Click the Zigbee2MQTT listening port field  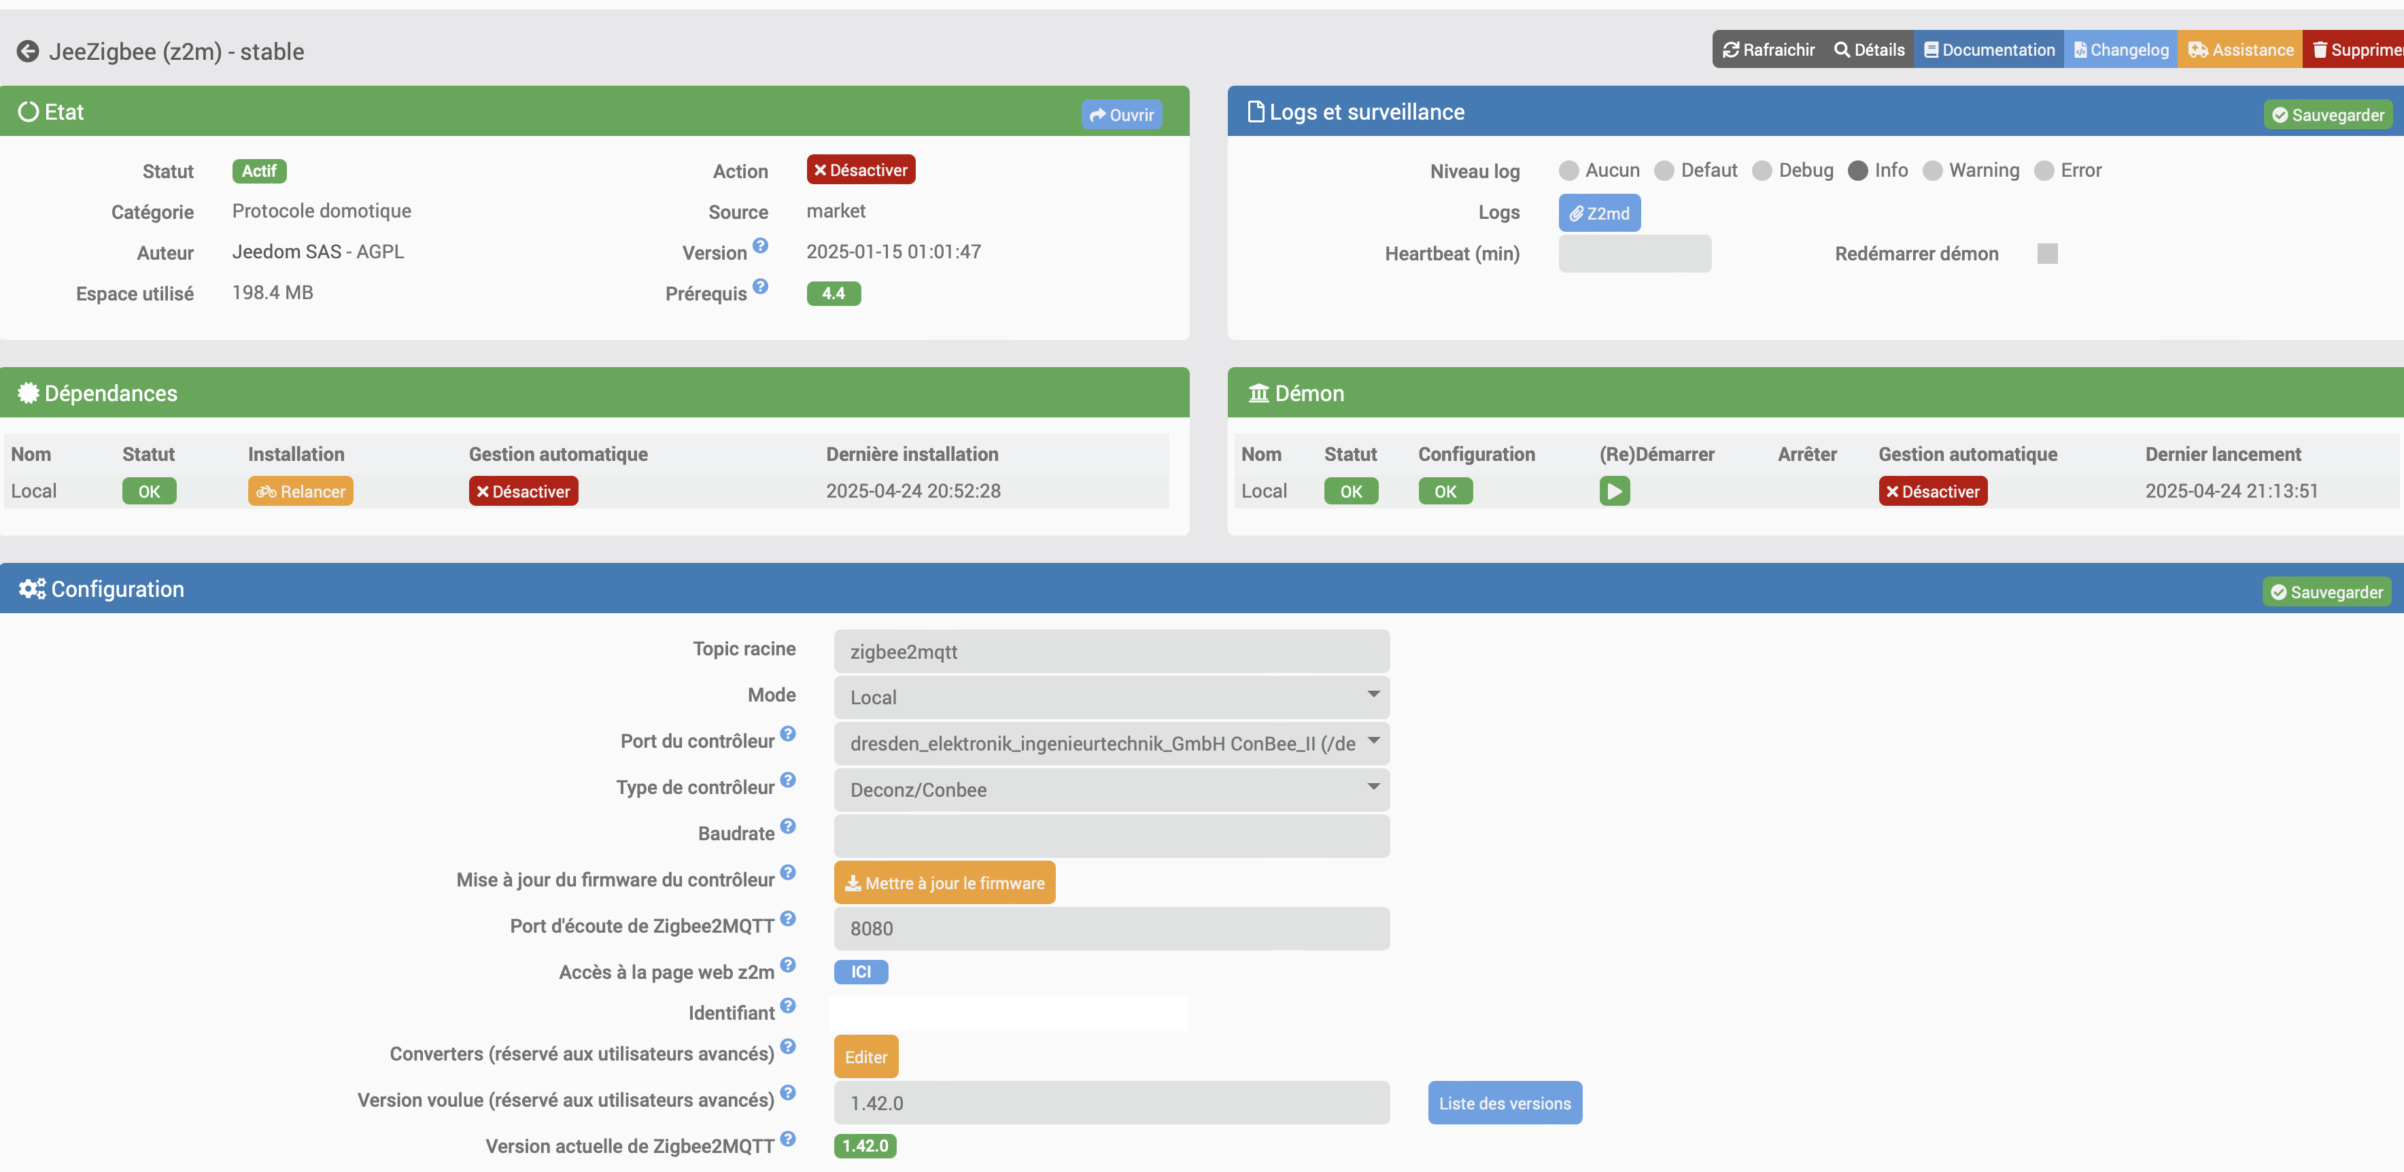click(1112, 929)
